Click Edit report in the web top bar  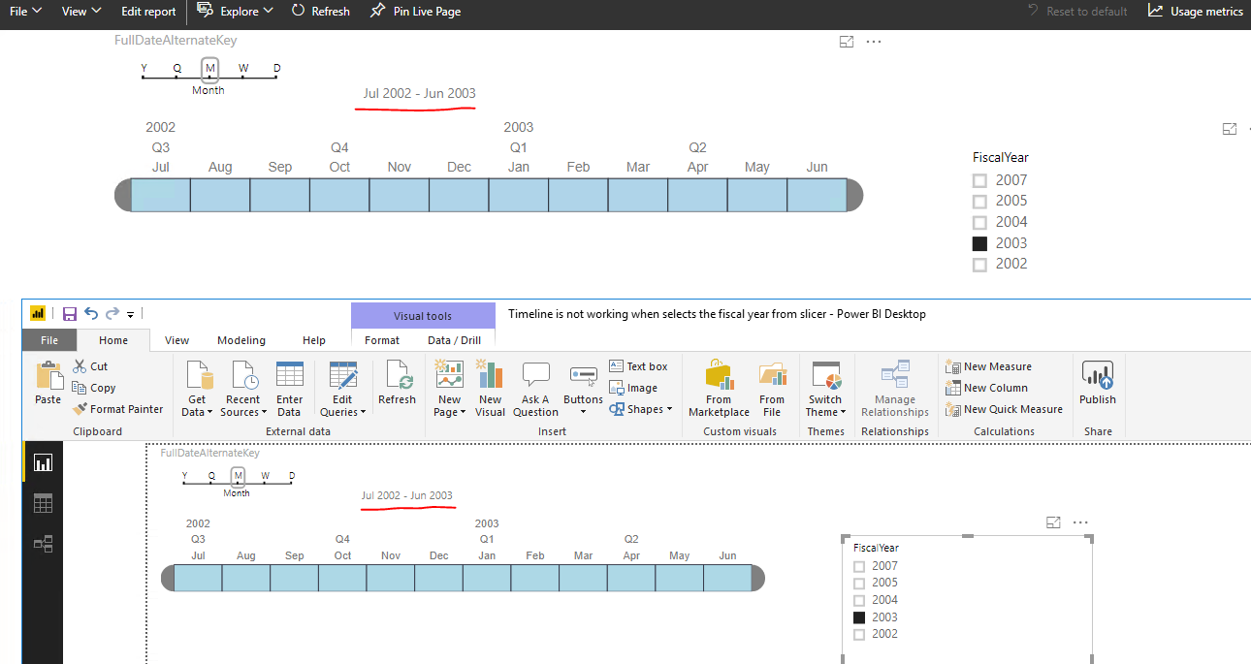(x=148, y=11)
